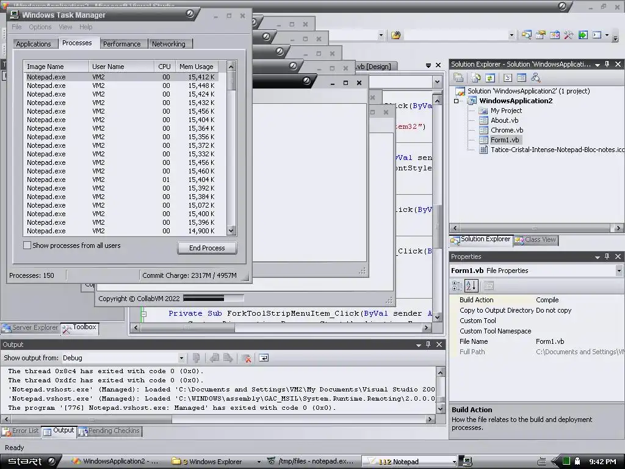
Task: Toggle auto-hide pin on Output panel
Action: [x=428, y=344]
